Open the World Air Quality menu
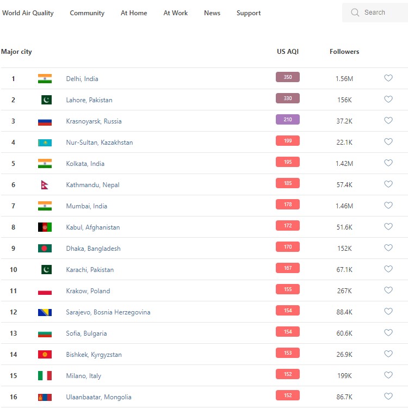 pos(28,13)
